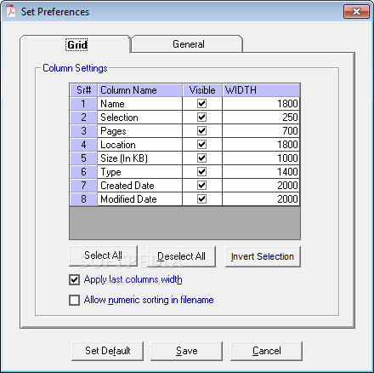
Task: Click the Deselect All button
Action: click(181, 256)
